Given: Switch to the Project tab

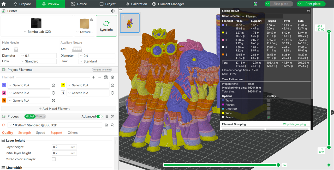Looking at the screenshot, I should coord(108,4).
